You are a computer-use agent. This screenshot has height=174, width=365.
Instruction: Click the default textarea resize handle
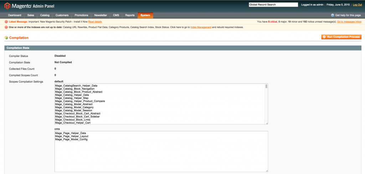click(x=267, y=123)
